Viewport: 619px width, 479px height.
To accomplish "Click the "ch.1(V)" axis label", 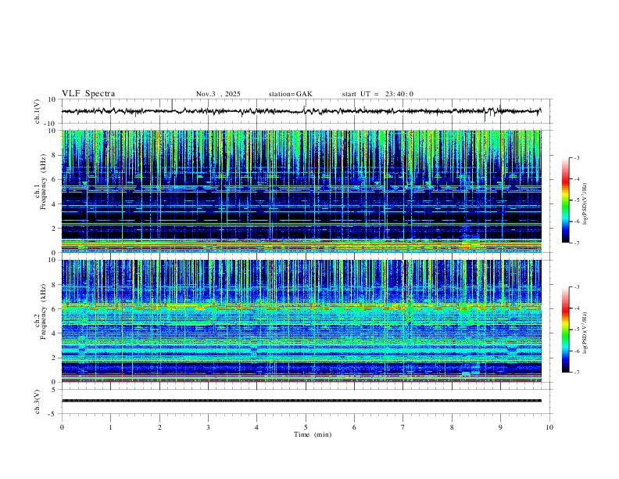I will [38, 111].
